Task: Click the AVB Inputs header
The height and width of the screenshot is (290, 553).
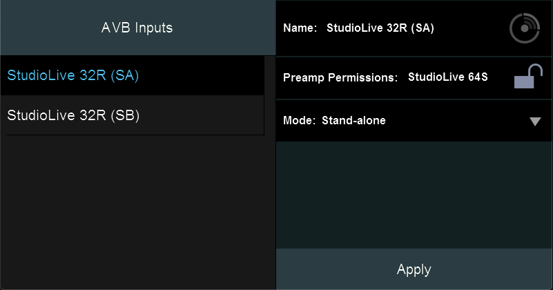Action: 137,28
